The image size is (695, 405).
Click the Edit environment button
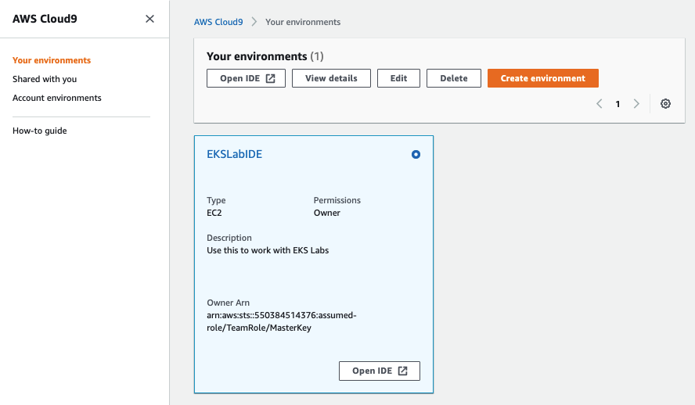tap(398, 78)
